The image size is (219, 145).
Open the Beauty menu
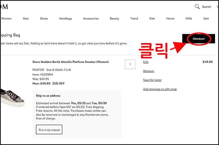point(114,19)
